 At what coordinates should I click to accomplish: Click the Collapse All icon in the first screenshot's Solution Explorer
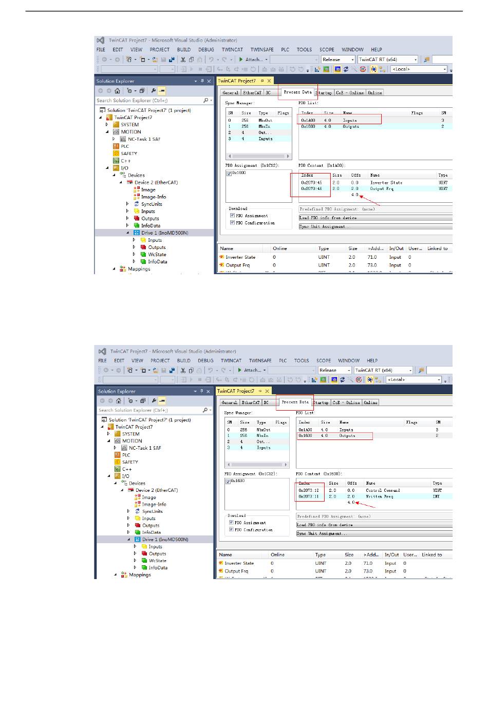pyautogui.click(x=142, y=91)
